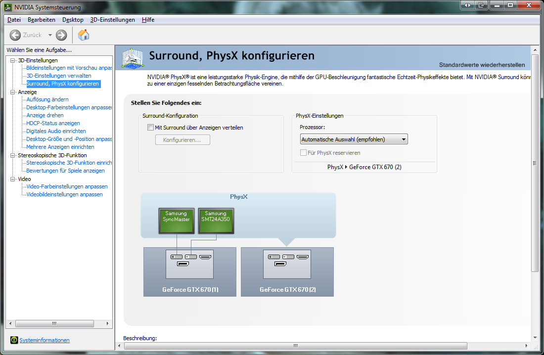Click the NVIDIA title bar app icon
This screenshot has height=355, width=544.
coord(7,7)
